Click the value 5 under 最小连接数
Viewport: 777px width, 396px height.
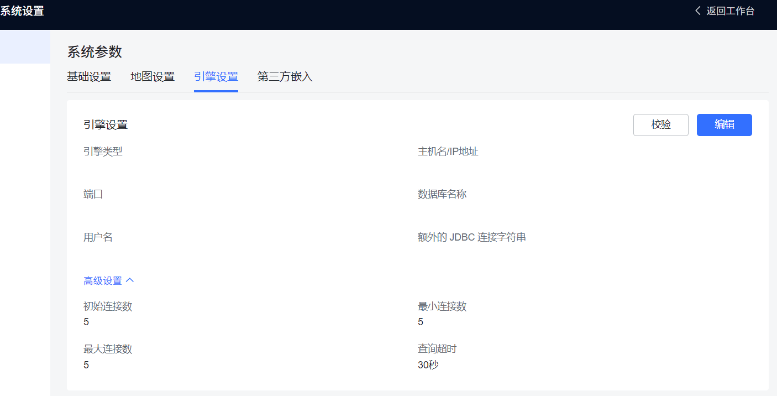[x=421, y=322]
